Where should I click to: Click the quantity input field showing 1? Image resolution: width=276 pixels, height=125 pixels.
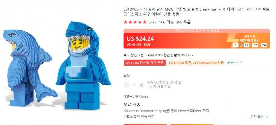134,85
